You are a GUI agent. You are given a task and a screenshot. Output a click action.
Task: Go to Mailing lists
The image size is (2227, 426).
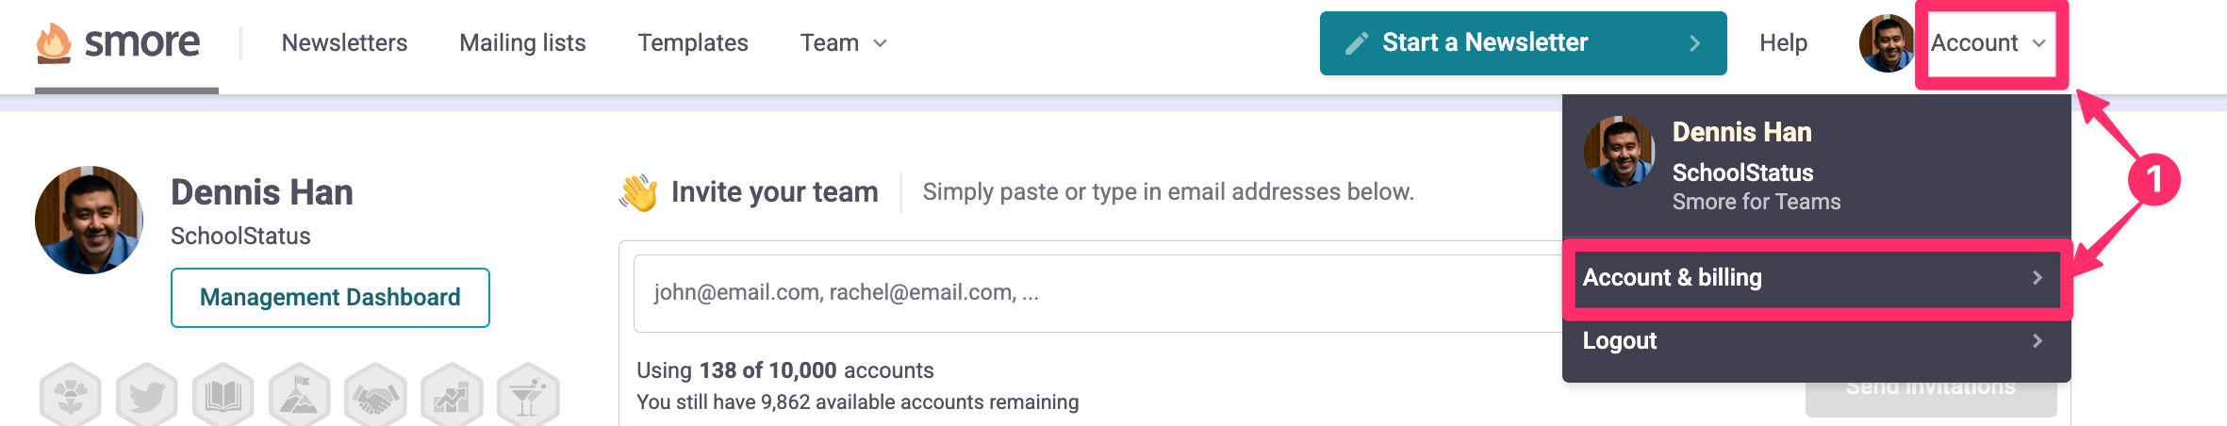[522, 43]
